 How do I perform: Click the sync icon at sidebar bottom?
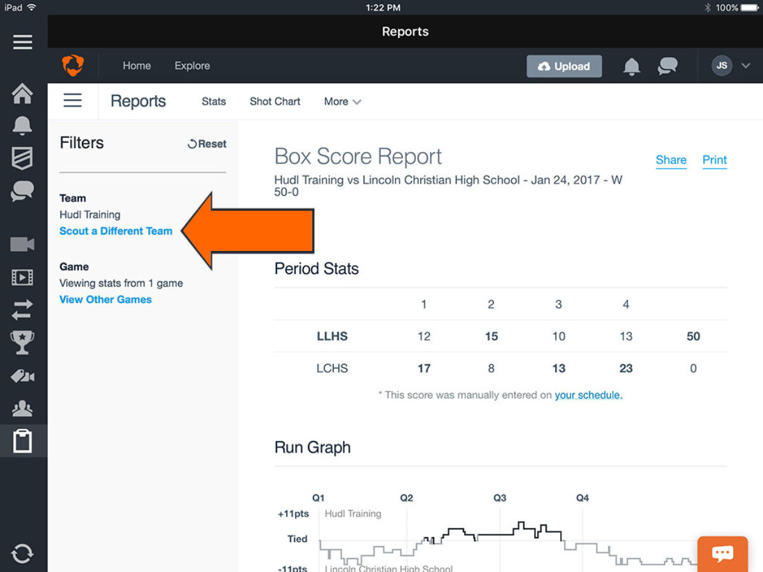pyautogui.click(x=22, y=553)
